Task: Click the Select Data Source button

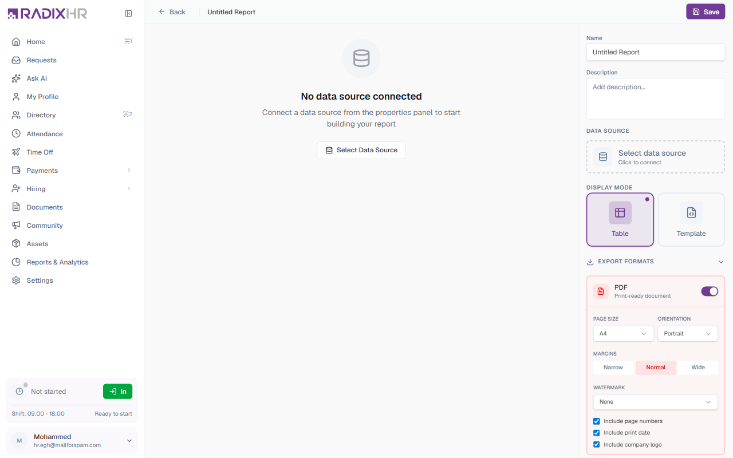Action: 361,150
